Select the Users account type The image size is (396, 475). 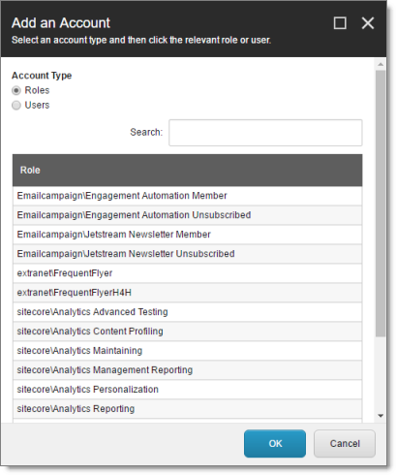(x=16, y=106)
